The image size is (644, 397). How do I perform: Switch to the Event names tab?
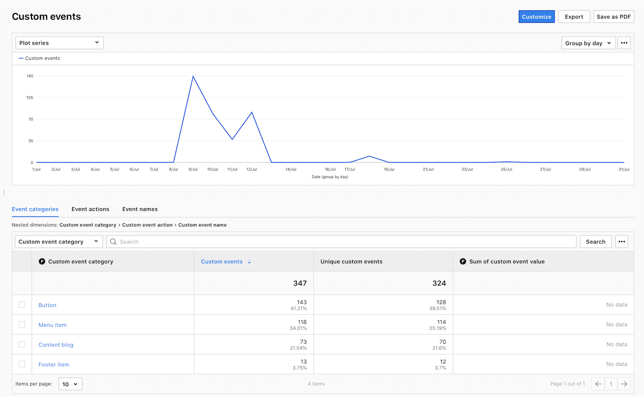point(140,209)
